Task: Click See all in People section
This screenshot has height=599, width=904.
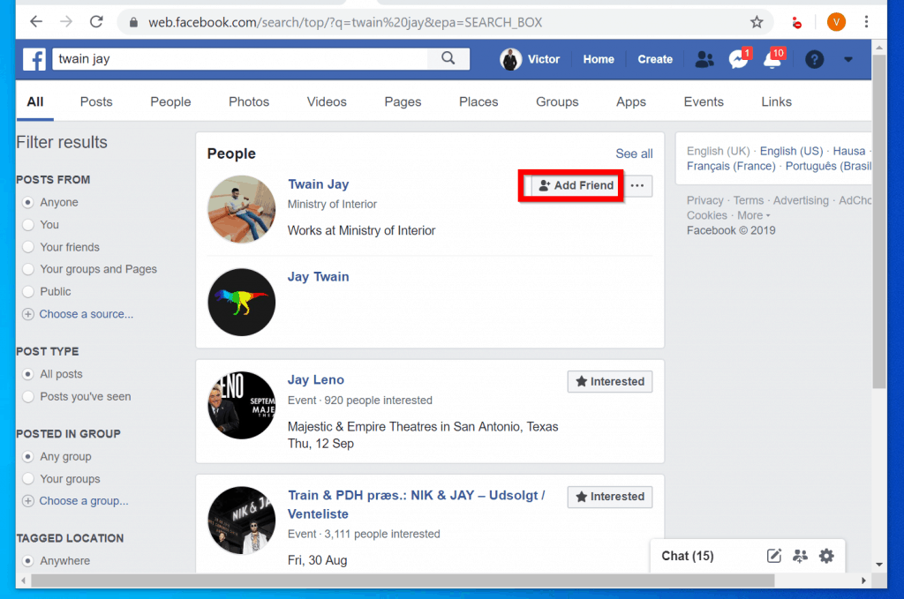Action: [x=634, y=153]
